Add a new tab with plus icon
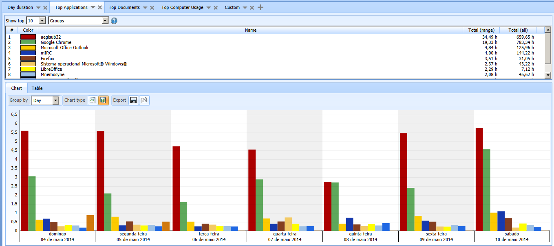Screen dimensions: 554x246 point(260,7)
